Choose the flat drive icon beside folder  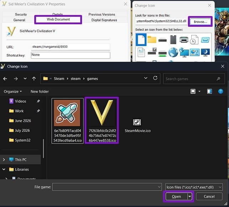pyautogui.click(x=163, y=40)
